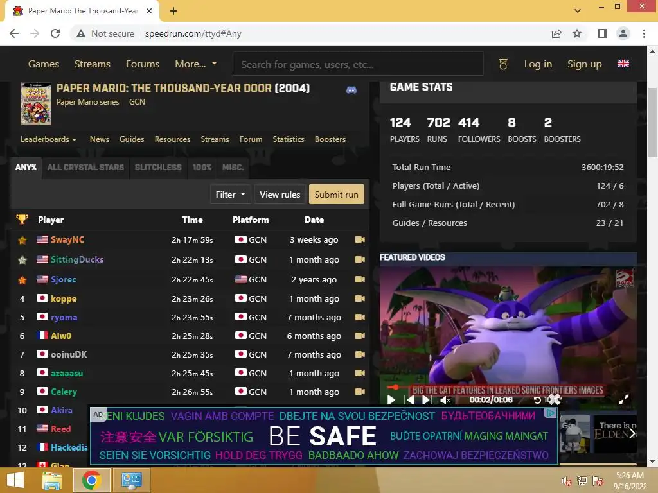This screenshot has width=658, height=493.
Task: Click the Submit run button
Action: click(x=337, y=195)
